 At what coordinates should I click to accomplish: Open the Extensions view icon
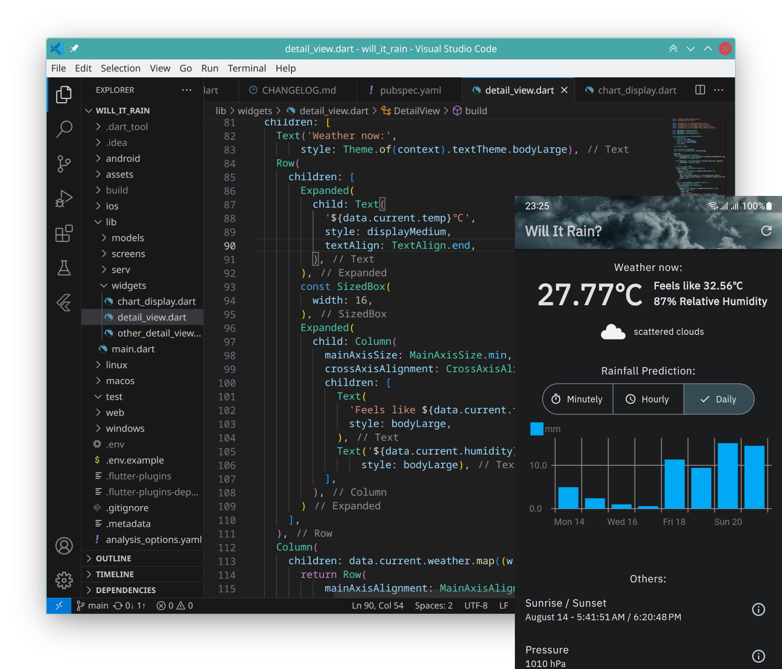[x=64, y=233]
